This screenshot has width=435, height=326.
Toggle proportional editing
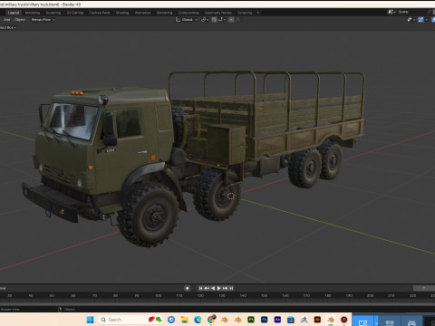click(231, 20)
